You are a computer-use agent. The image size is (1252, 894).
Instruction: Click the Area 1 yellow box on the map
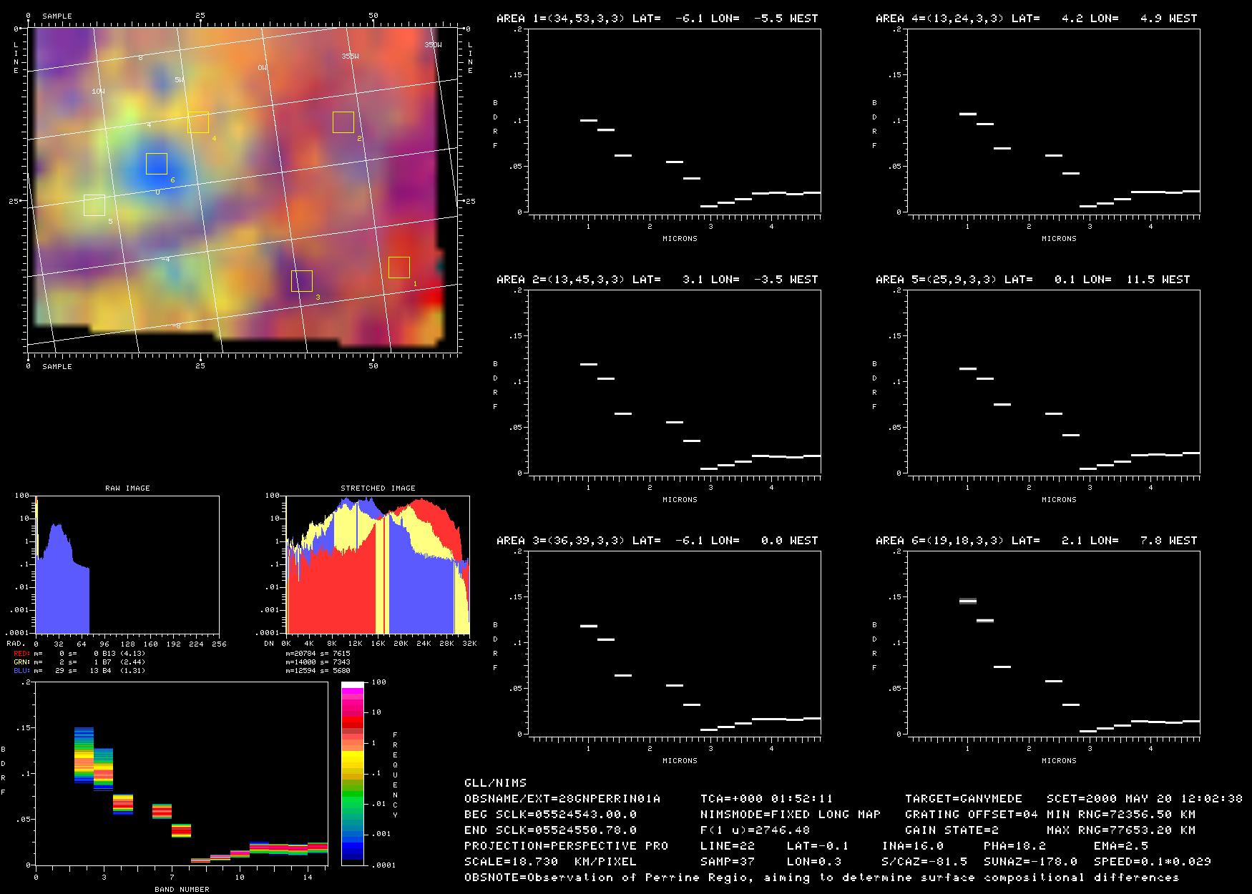pyautogui.click(x=398, y=267)
